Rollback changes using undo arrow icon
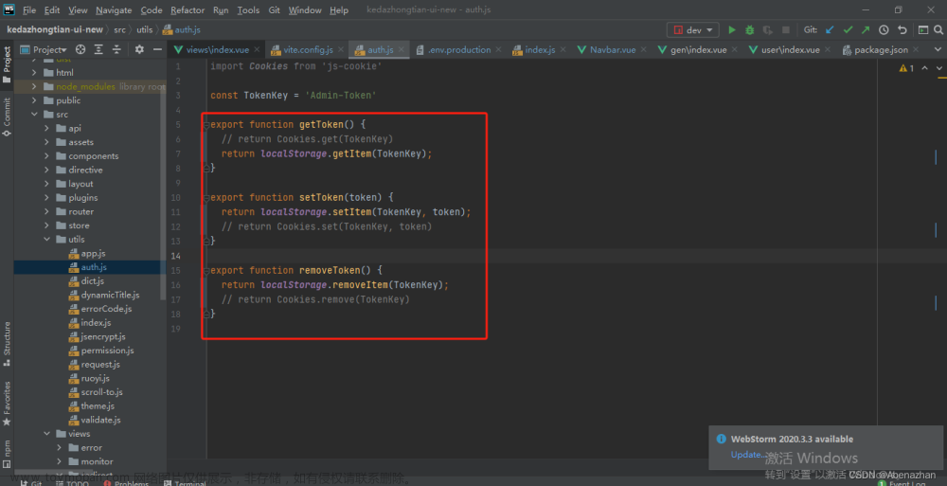Image resolution: width=947 pixels, height=486 pixels. tap(902, 29)
